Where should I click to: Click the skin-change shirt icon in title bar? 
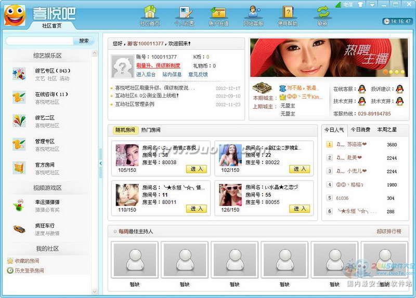(x=361, y=5)
